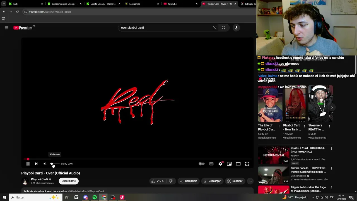Open the player settings gear

coord(220,164)
